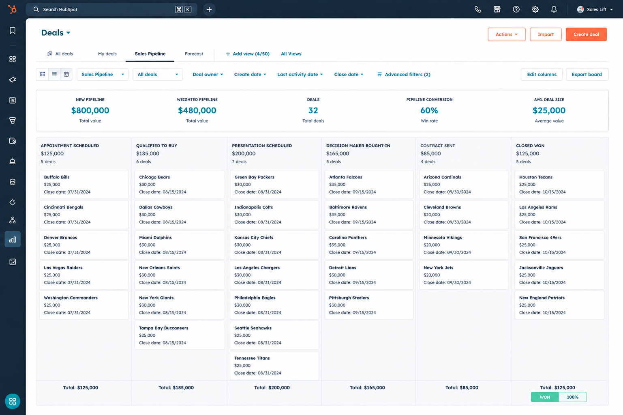
Task: Open the sales funnel-tray icon in sidebar
Action: tap(13, 120)
